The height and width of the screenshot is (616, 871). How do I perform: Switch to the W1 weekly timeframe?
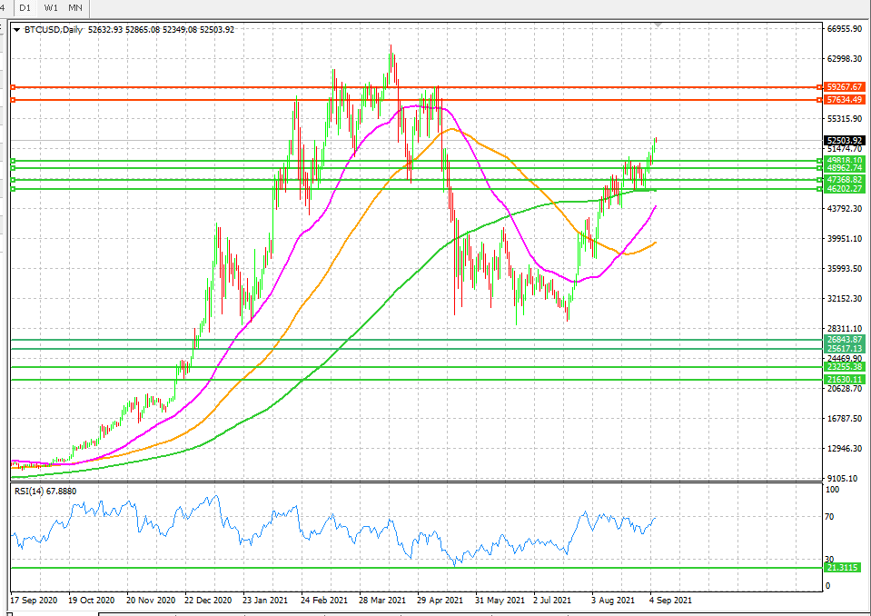tap(51, 6)
